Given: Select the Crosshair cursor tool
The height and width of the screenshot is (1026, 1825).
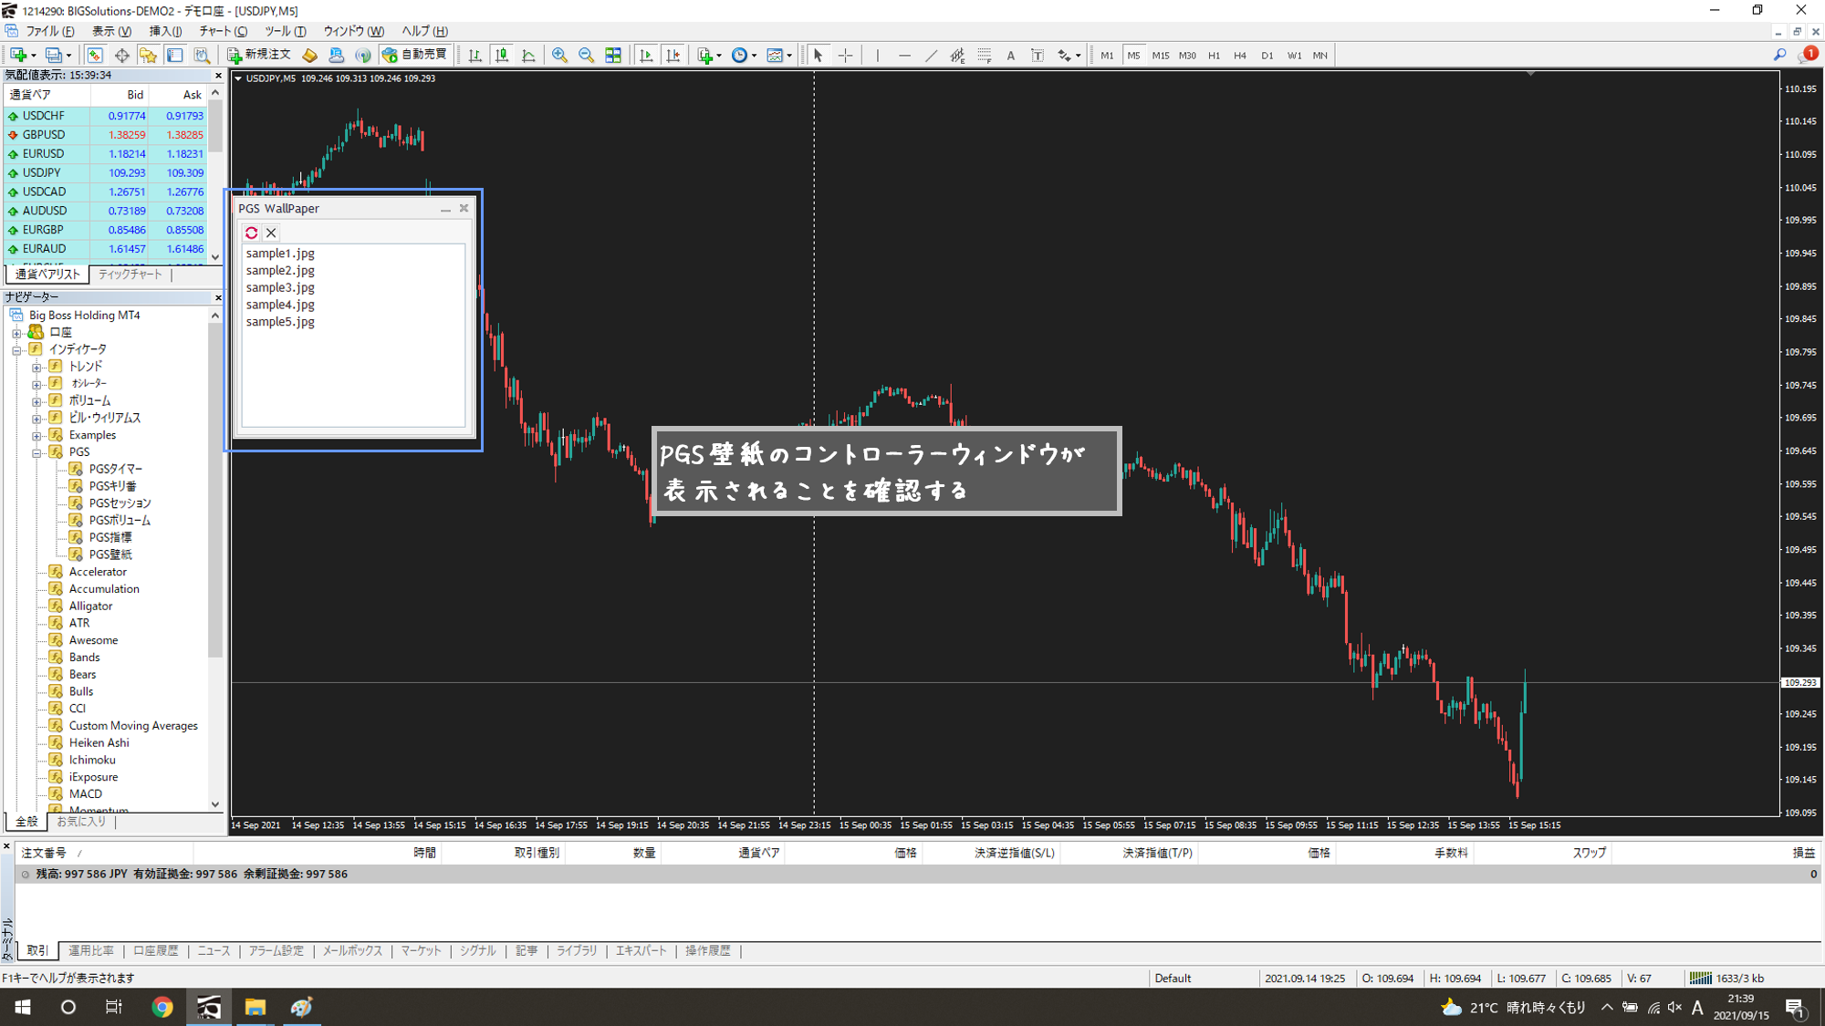Looking at the screenshot, I should (846, 56).
